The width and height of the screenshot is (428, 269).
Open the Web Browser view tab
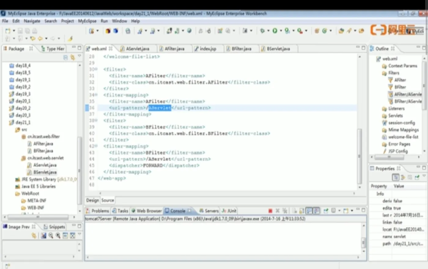[146, 211]
